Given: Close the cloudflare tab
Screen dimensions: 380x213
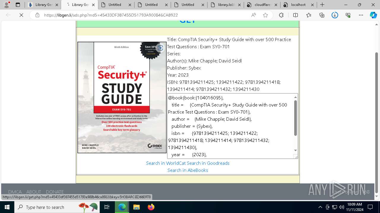Looking at the screenshot, I should click(x=276, y=5).
